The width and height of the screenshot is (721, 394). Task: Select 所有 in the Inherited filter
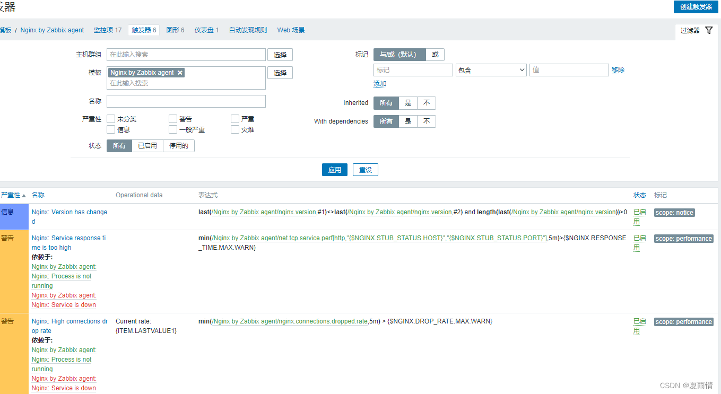(x=386, y=103)
